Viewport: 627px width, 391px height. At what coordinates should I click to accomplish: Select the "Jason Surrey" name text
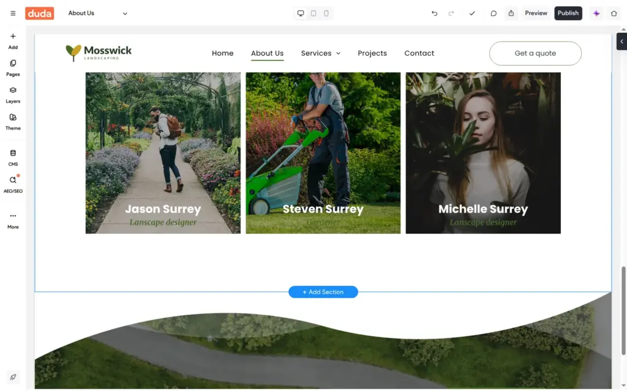pos(163,209)
